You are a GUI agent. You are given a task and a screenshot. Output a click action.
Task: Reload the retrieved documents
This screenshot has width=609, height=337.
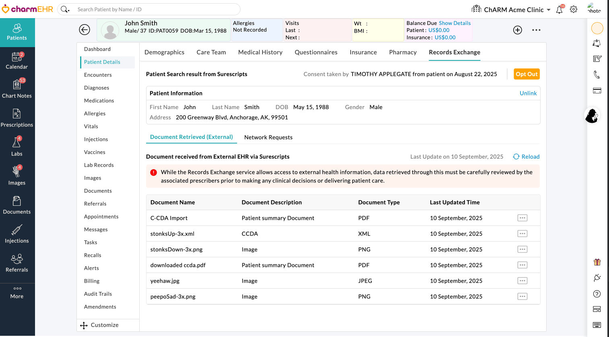click(x=526, y=157)
